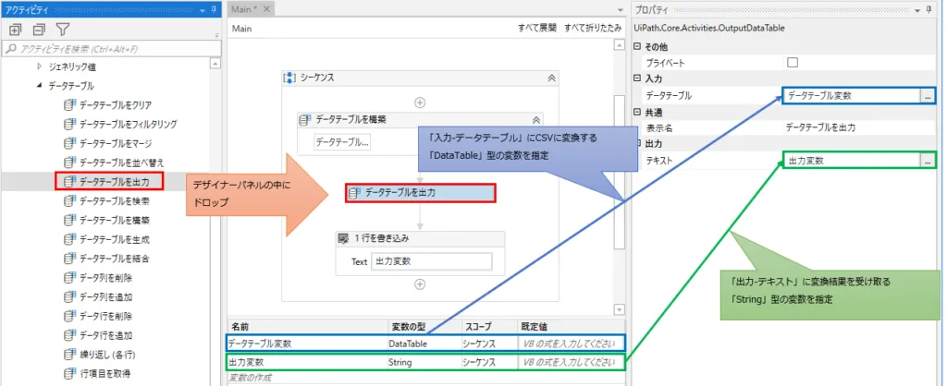The width and height of the screenshot is (947, 386).
Task: Click the Main breadcrumb in designer
Action: (242, 29)
